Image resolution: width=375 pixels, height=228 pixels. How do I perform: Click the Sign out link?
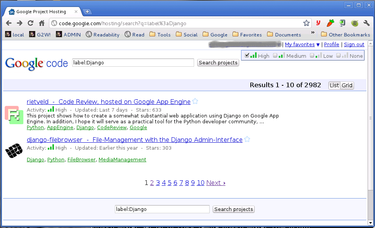tap(354, 45)
